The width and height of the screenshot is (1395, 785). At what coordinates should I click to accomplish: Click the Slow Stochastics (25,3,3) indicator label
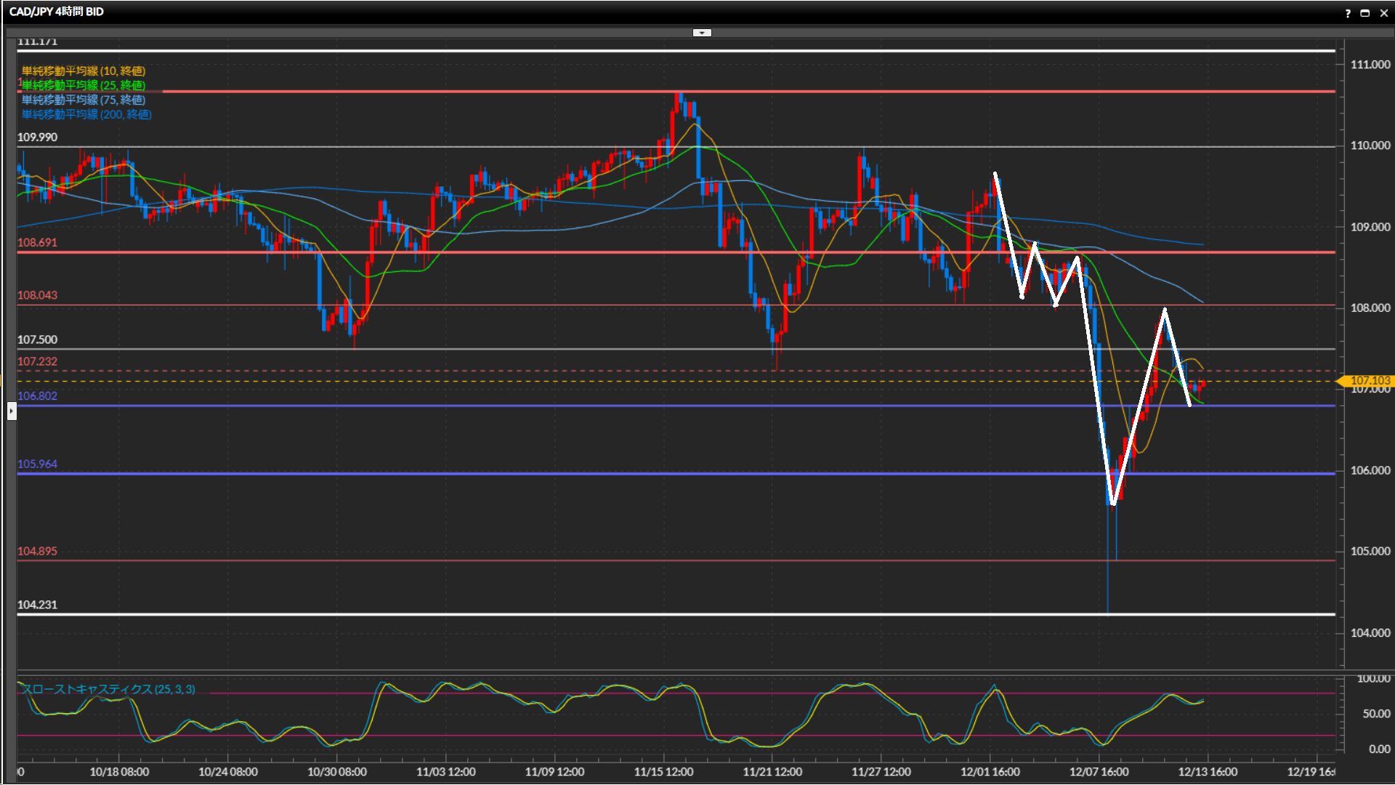(x=108, y=689)
